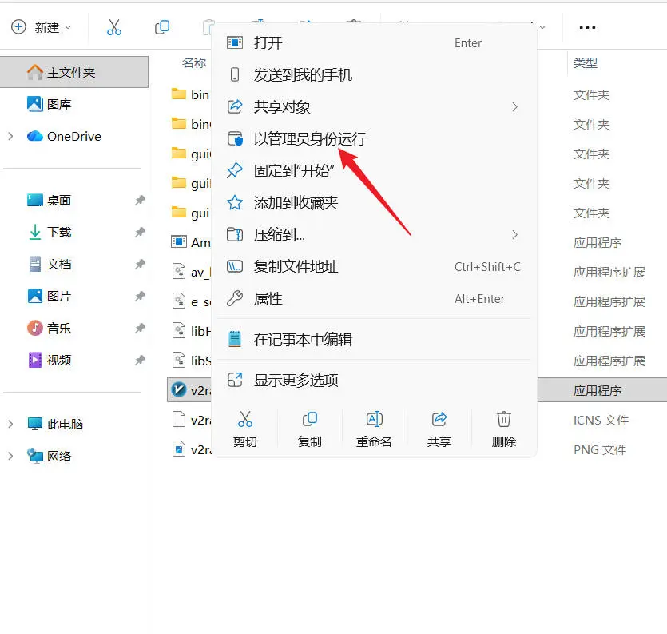Click the Cut scissors icon on the toolbar
This screenshot has width=667, height=634.
[114, 26]
